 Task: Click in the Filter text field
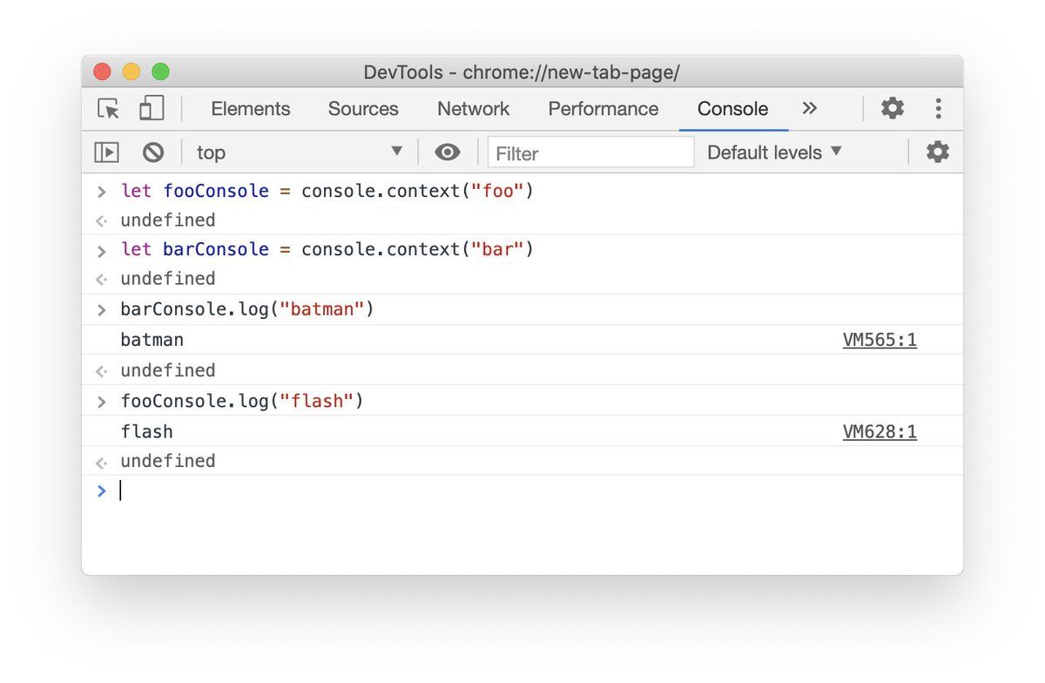click(x=590, y=153)
